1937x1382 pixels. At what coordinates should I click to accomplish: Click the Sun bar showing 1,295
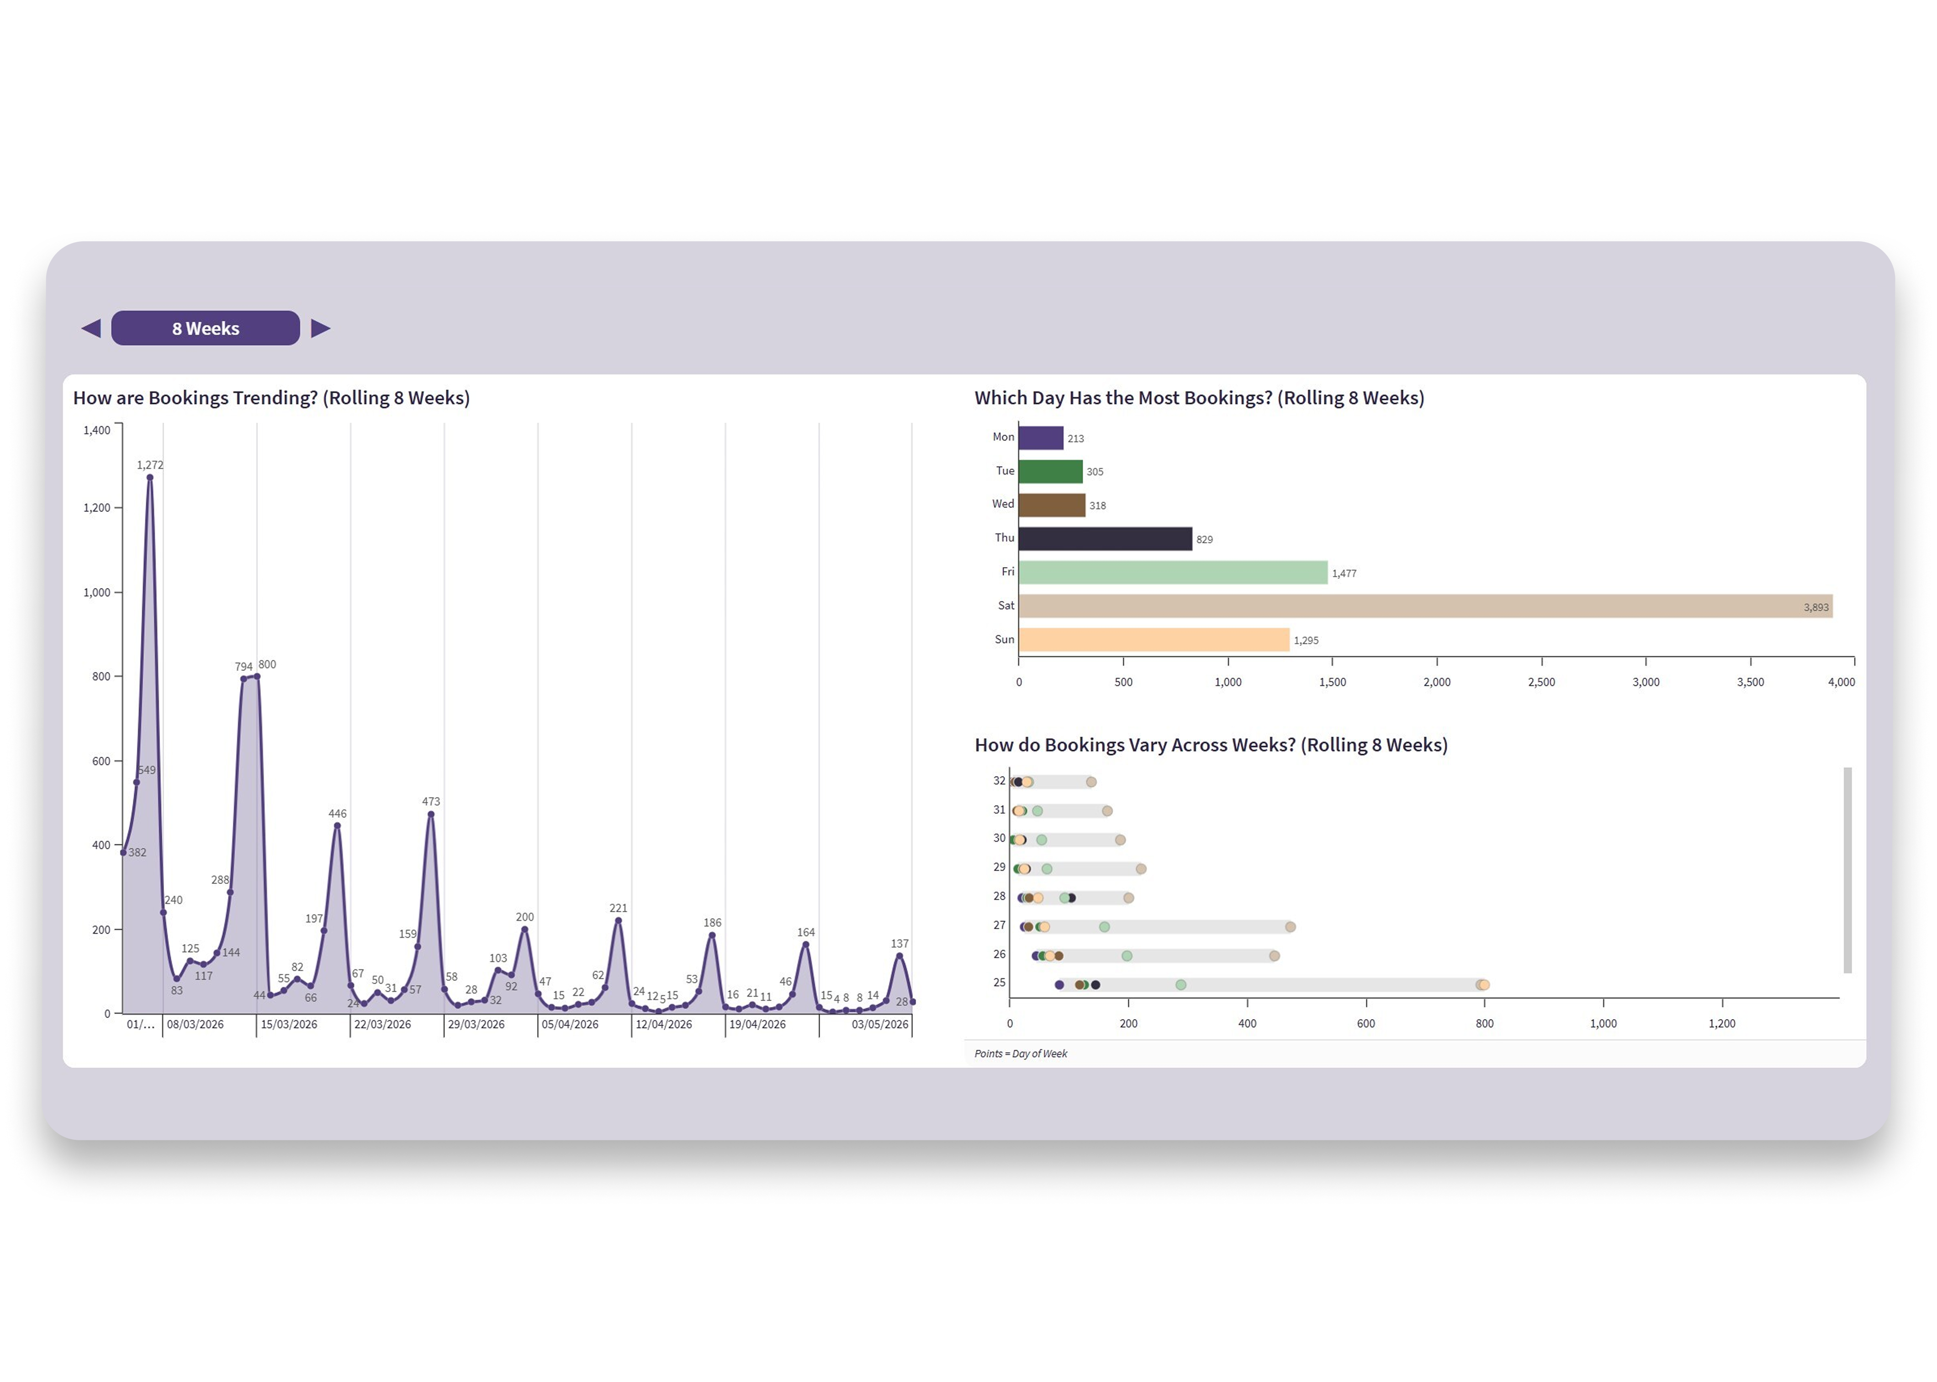tap(1154, 640)
